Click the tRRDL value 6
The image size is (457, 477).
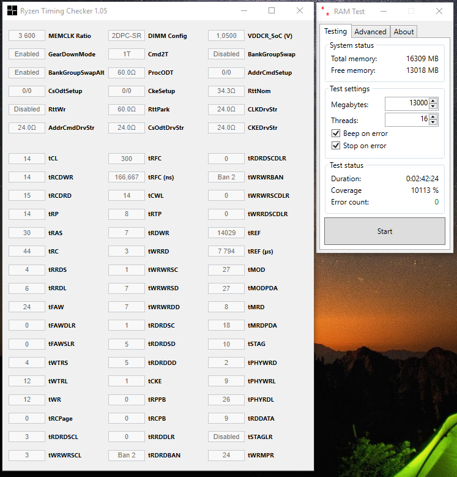pyautogui.click(x=27, y=288)
